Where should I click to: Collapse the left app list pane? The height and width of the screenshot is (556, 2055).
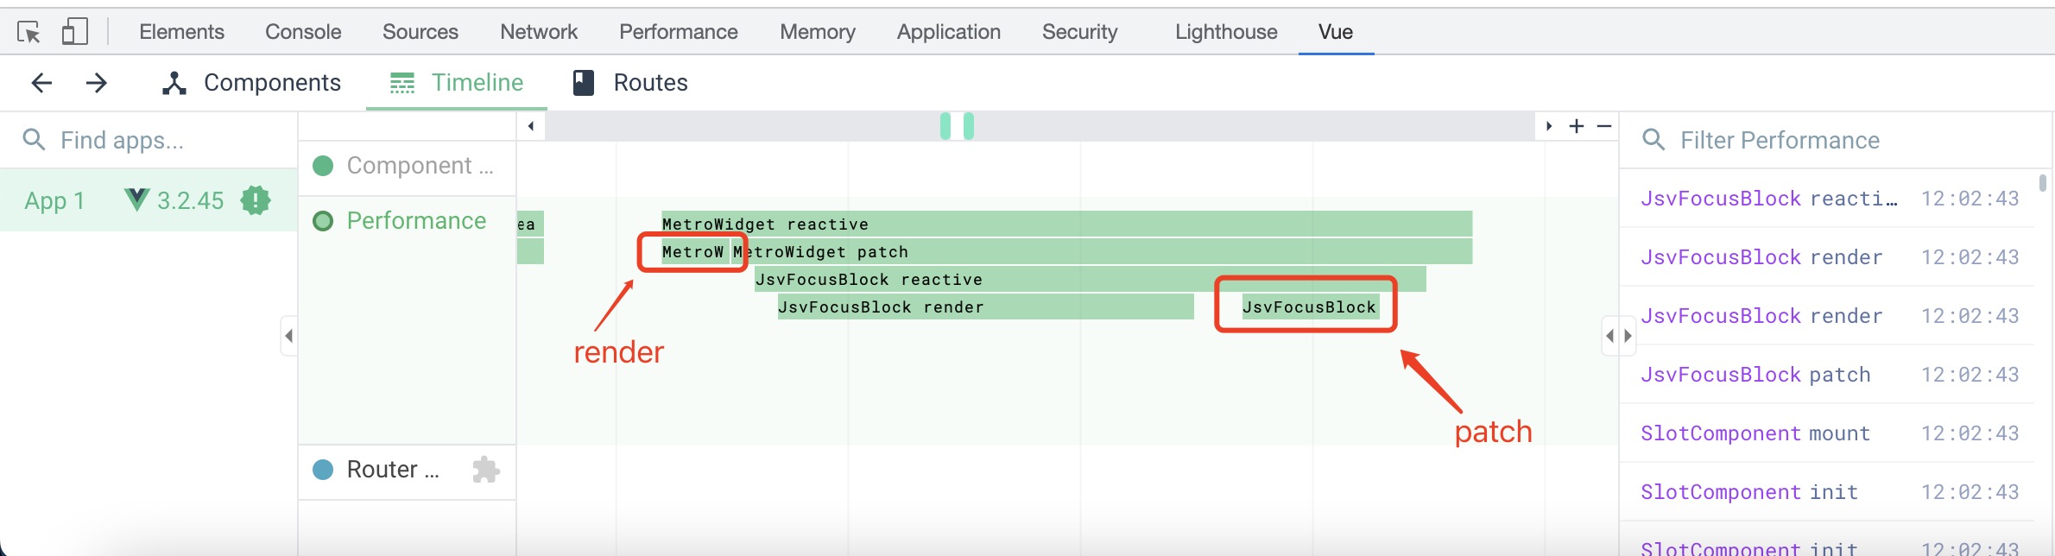(x=289, y=336)
